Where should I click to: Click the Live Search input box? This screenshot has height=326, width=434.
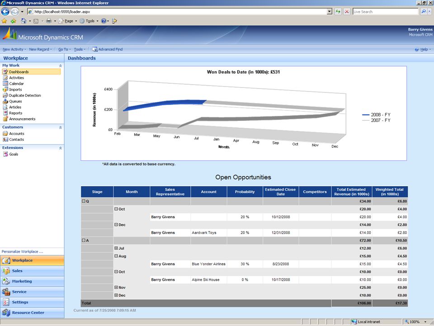pos(385,12)
